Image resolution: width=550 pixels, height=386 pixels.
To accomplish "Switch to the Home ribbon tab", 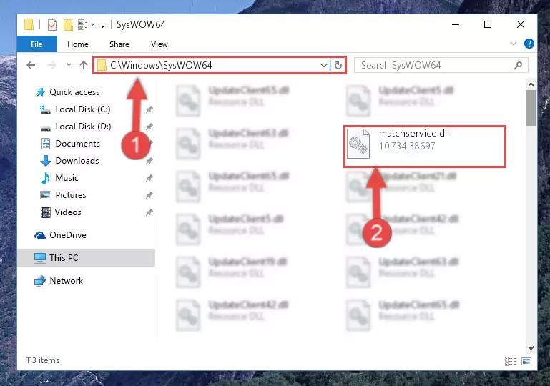I will point(78,44).
